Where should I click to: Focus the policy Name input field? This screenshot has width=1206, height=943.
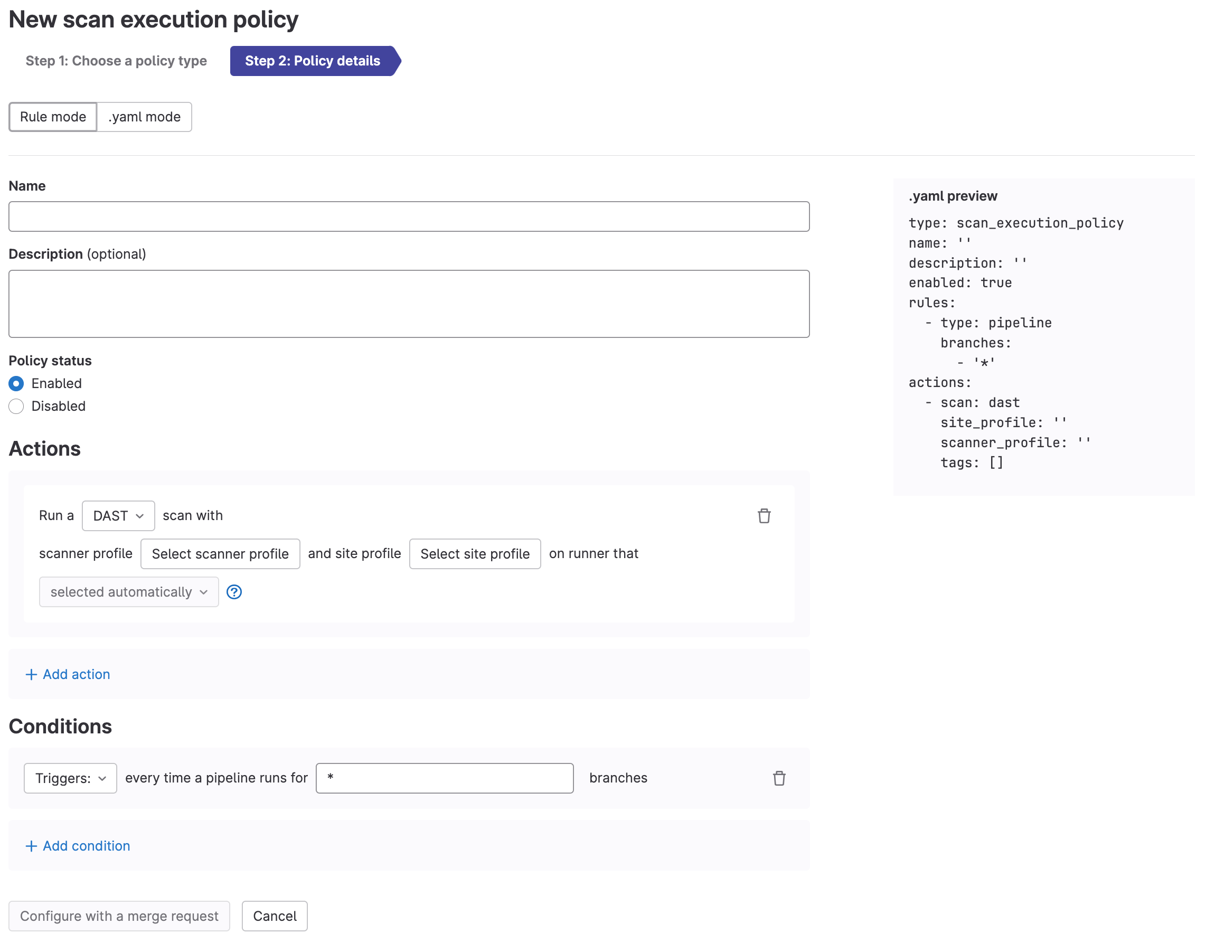coord(409,216)
